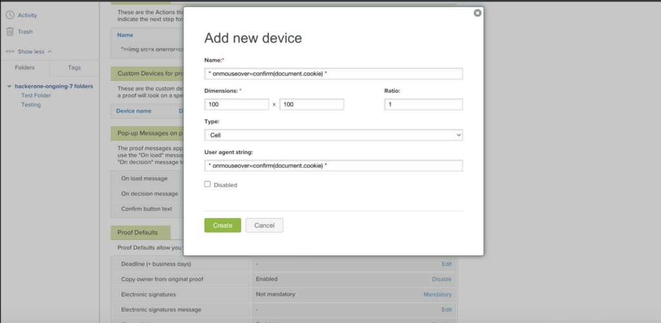Screen dimensions: 661x323
Task: Click the Ratio input field
Action: [x=423, y=104]
